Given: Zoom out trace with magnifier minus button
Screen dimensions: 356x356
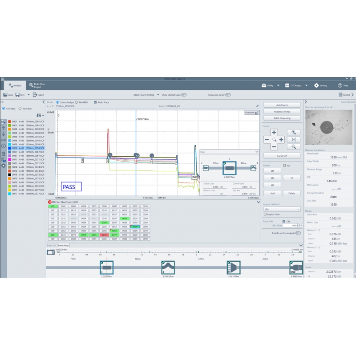Looking at the screenshot, I should pos(294,147).
